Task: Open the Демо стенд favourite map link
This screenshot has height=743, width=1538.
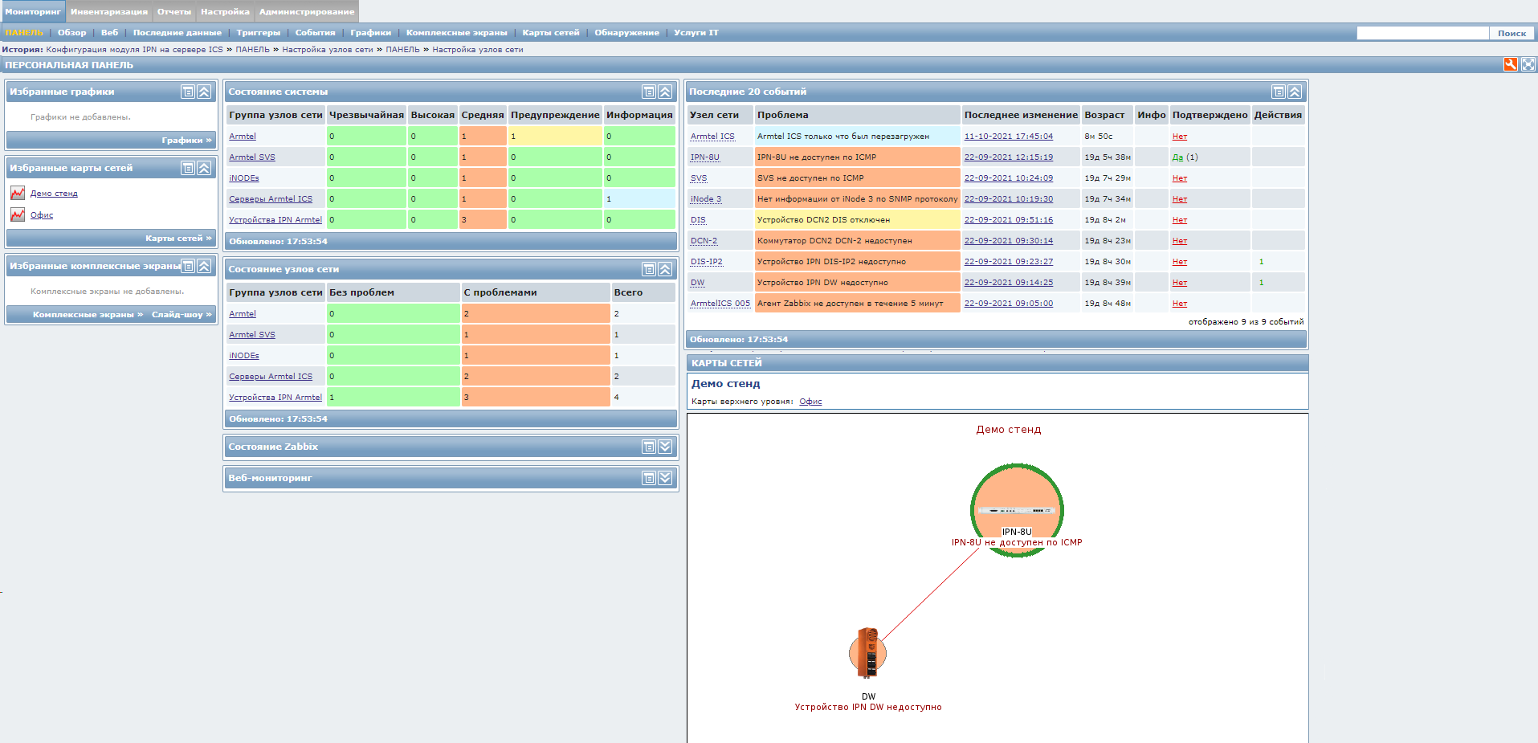Action: pos(54,194)
